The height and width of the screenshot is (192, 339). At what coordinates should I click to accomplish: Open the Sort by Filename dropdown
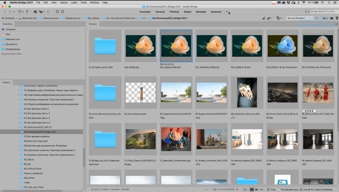pos(300,18)
